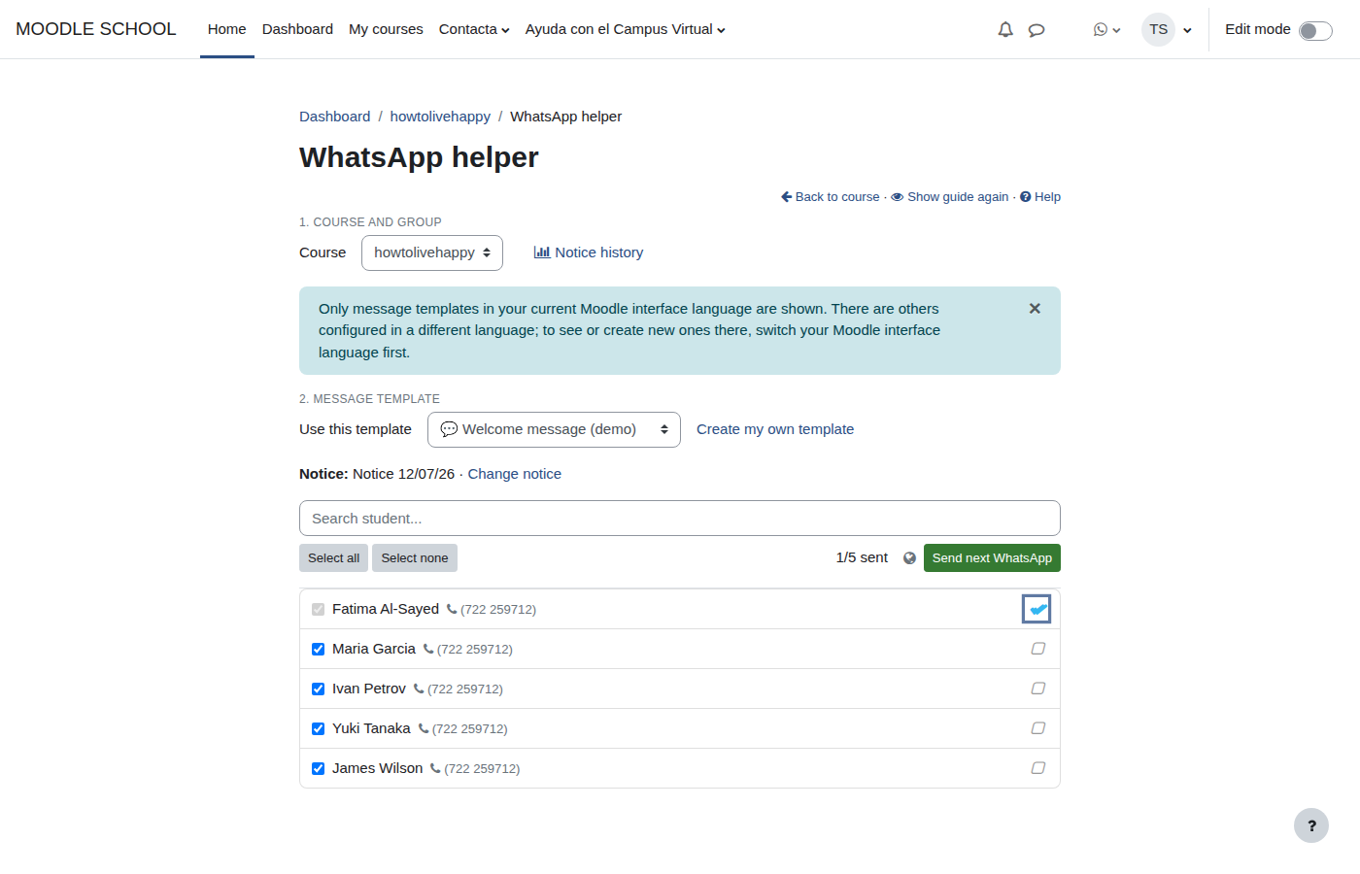Click the name Fatima Al-Sayed
This screenshot has height=874, width=1360.
pyautogui.click(x=386, y=609)
